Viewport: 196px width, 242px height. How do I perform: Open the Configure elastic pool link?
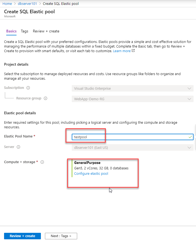coord(91,173)
